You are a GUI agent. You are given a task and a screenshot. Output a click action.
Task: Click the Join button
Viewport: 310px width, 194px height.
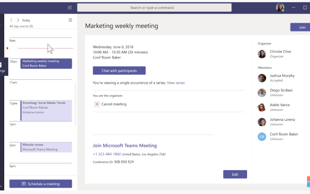click(x=300, y=27)
